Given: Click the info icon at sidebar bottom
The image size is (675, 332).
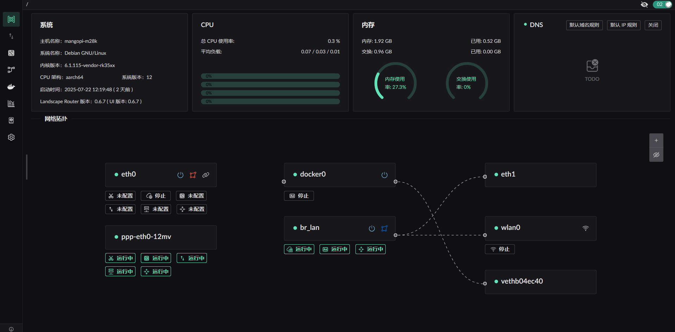Looking at the screenshot, I should tap(11, 329).
